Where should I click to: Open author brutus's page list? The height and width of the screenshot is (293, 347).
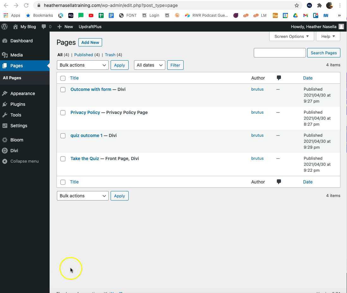click(257, 89)
